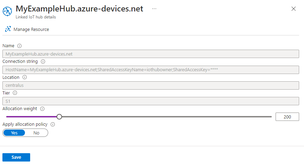Screen dimensions: 304x165
Task: Open the ellipsis more options menu
Action: (x=154, y=9)
